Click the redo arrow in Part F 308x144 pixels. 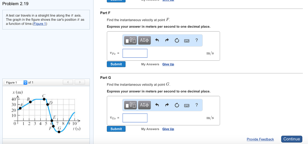[x=167, y=40]
